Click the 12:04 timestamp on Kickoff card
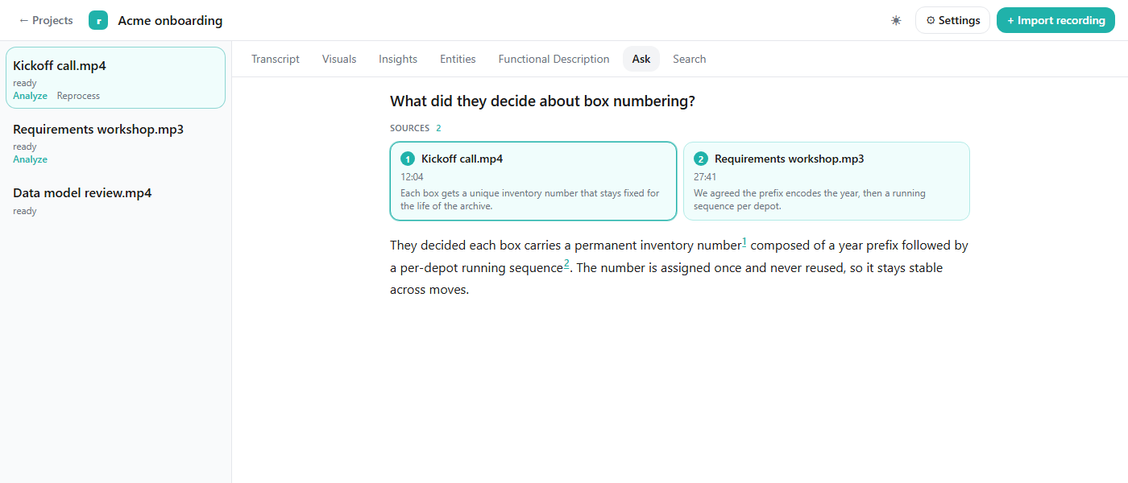 click(412, 177)
